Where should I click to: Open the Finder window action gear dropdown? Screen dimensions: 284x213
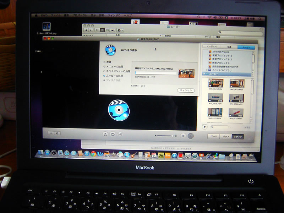[120, 31]
